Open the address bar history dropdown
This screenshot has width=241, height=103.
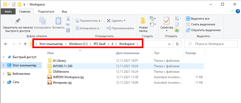169,44
